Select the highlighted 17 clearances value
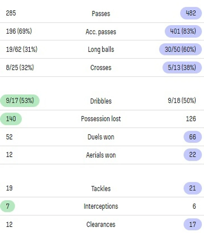204x233 pixels. point(193,224)
